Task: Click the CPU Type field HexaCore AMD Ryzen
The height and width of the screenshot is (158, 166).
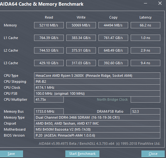Action: (97, 76)
